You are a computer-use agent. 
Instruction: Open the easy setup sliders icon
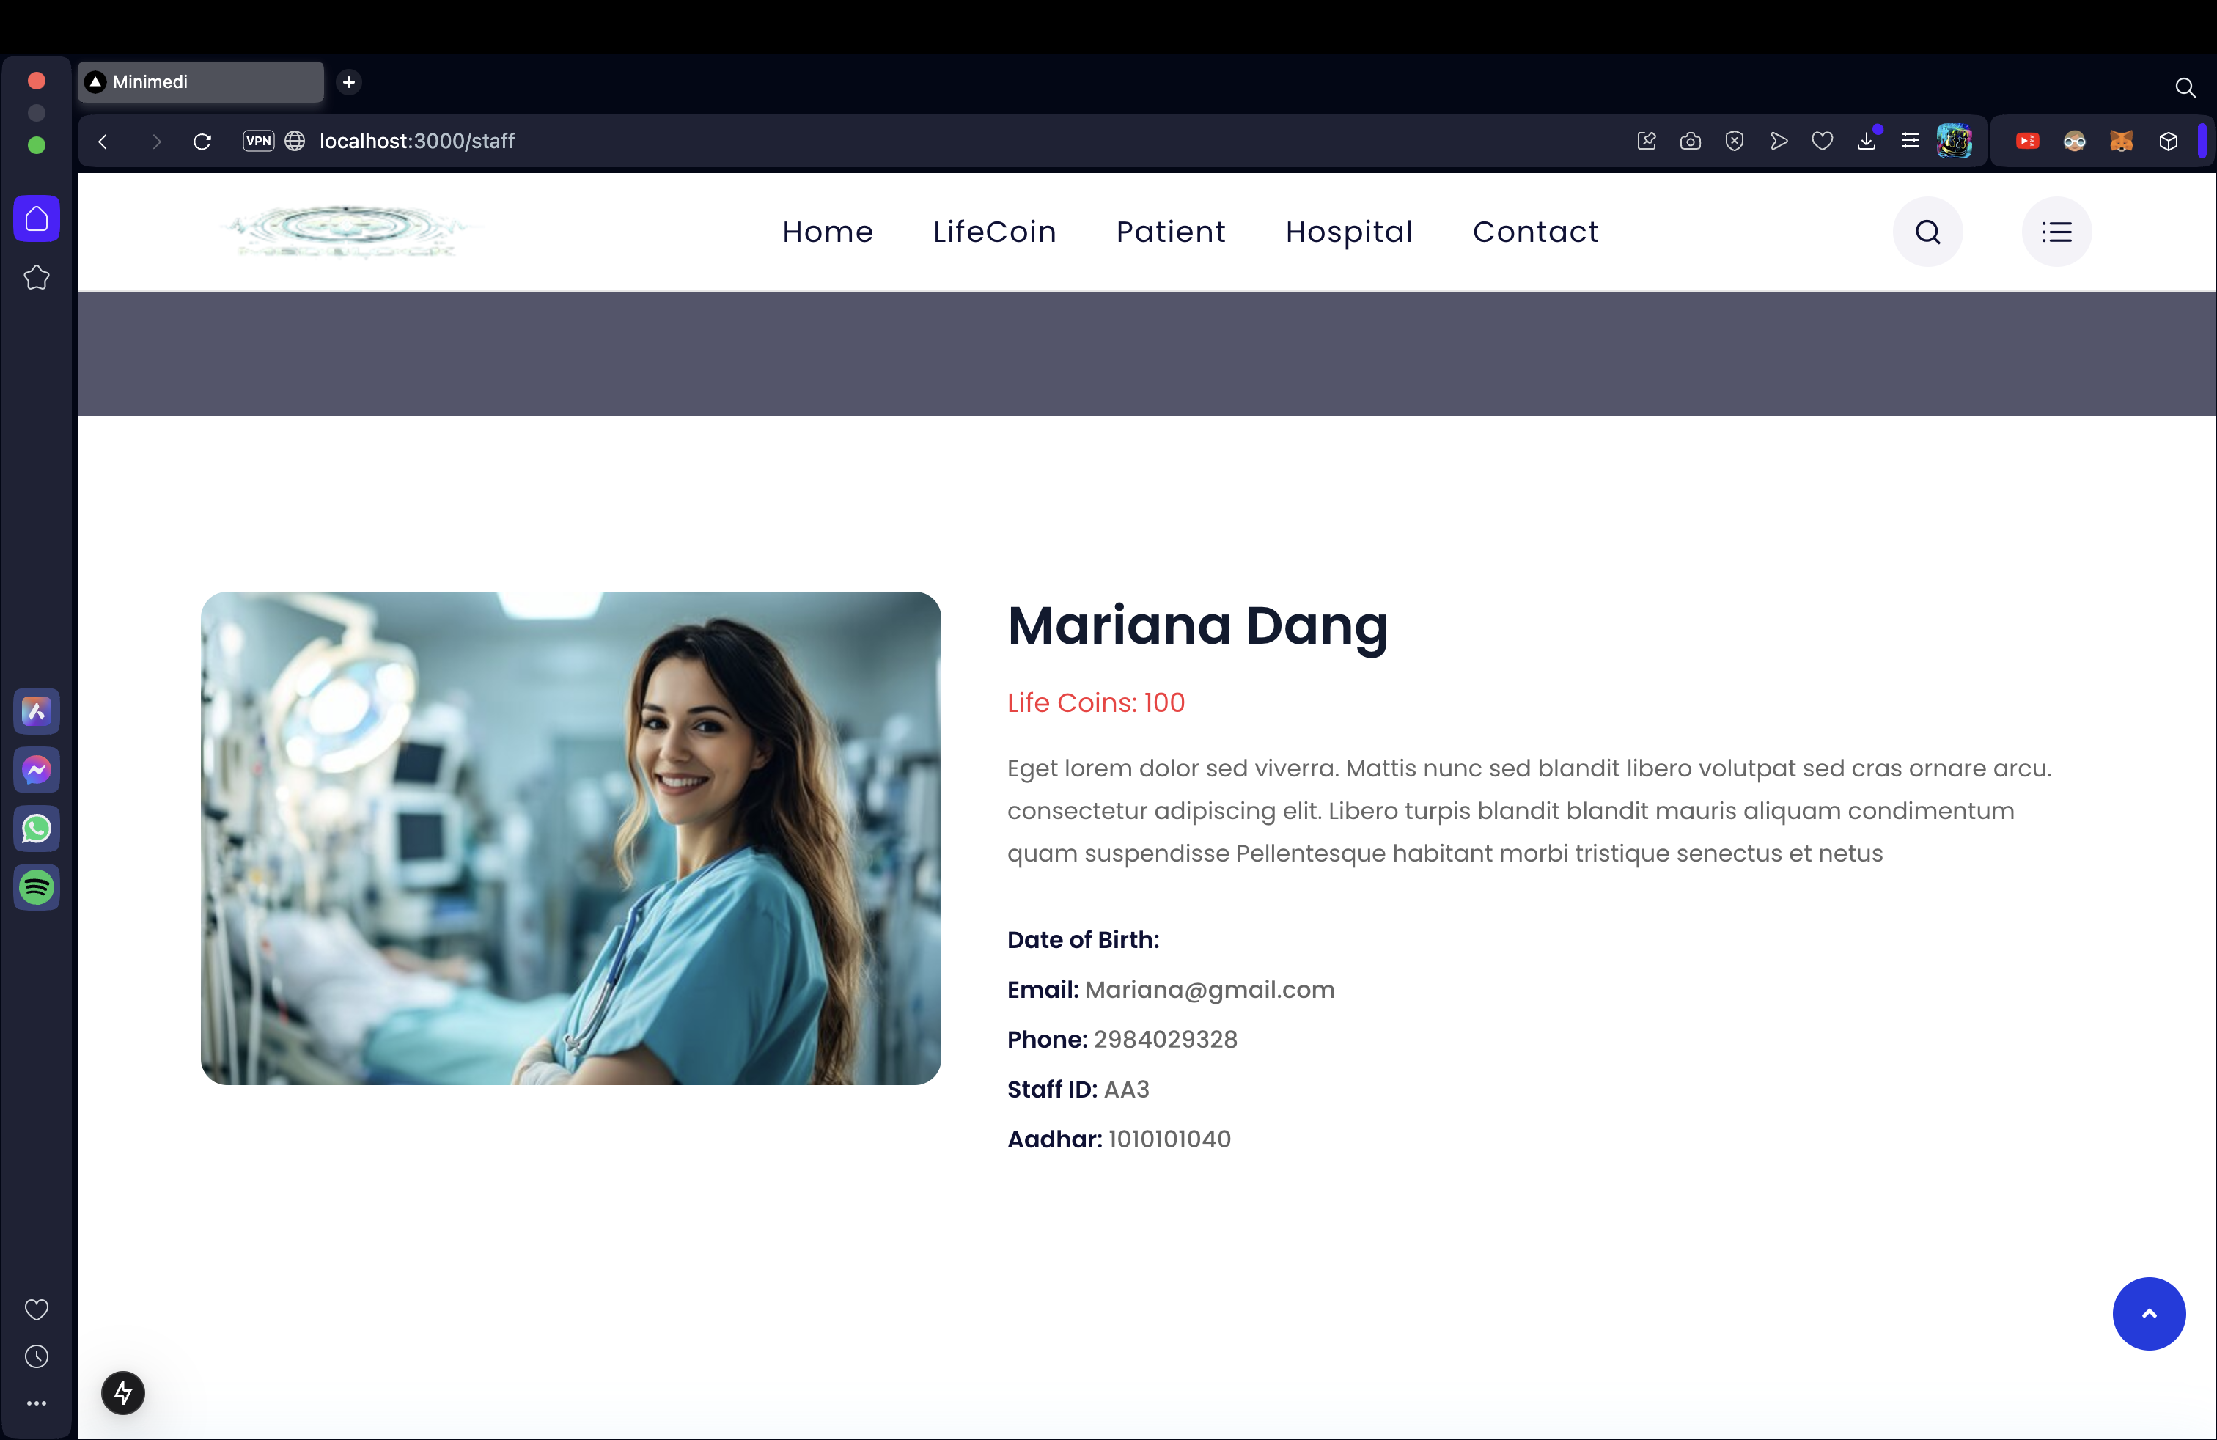(1910, 141)
